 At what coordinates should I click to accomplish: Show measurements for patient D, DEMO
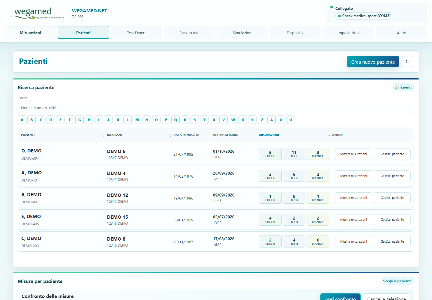click(x=353, y=154)
